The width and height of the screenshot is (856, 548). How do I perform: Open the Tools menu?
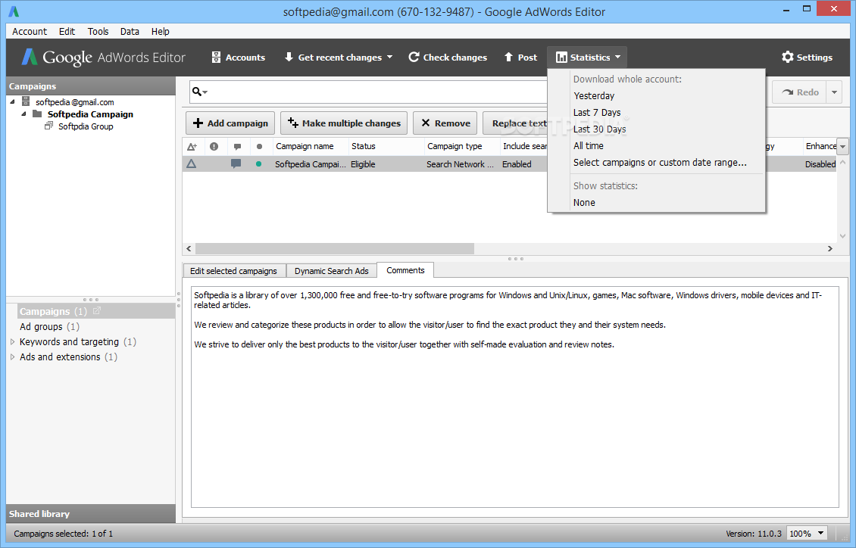[x=98, y=32]
